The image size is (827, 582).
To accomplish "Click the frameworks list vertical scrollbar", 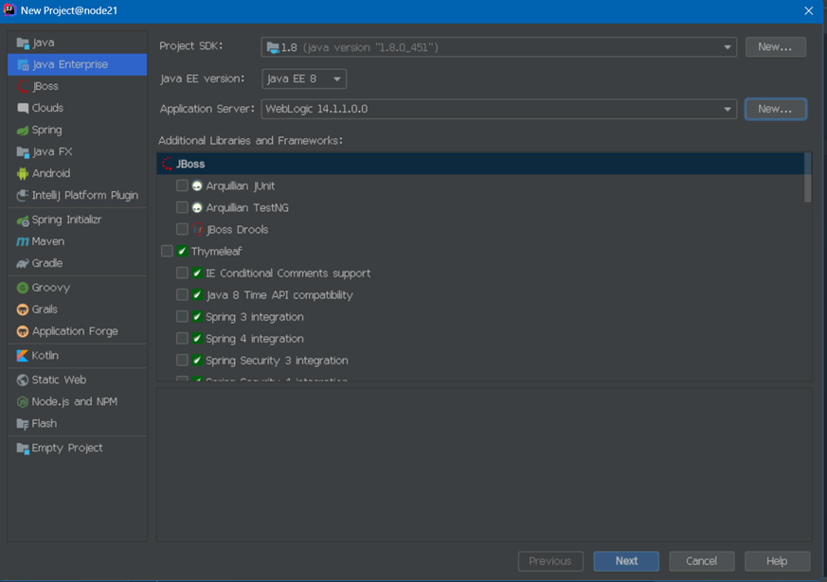I will pyautogui.click(x=807, y=180).
